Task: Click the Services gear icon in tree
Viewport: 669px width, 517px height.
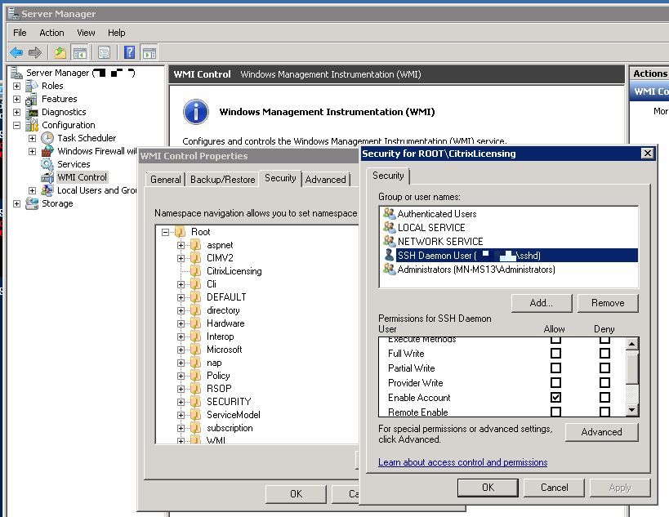Action: (48, 164)
